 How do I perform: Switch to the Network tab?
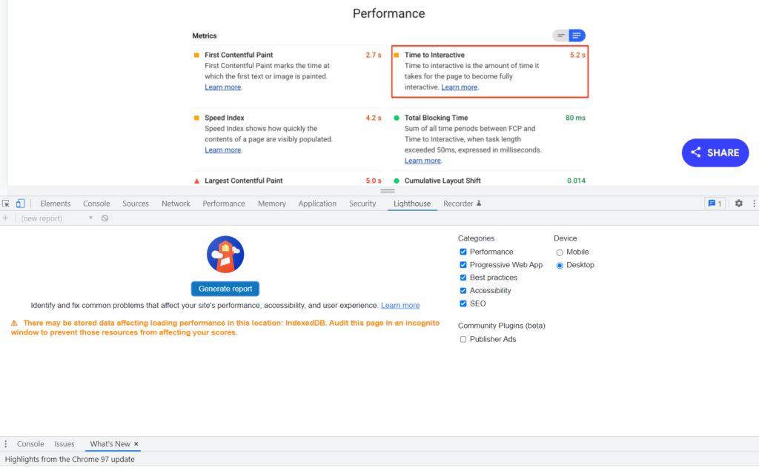(x=176, y=204)
